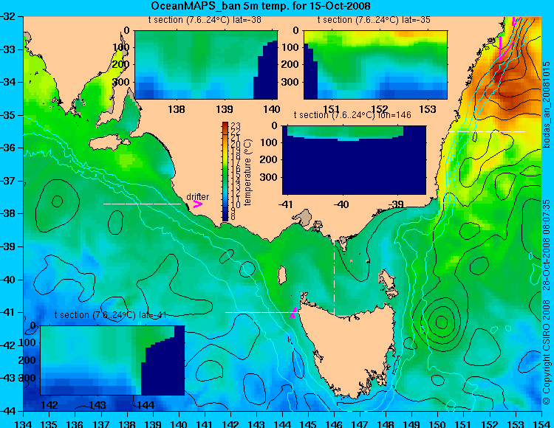
Task: Click the '-32' latitude label on left axis
Action: pos(7,16)
